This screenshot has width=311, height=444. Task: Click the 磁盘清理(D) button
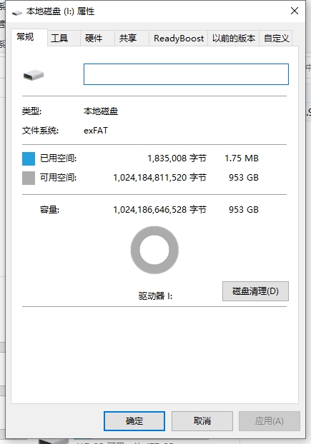point(255,291)
